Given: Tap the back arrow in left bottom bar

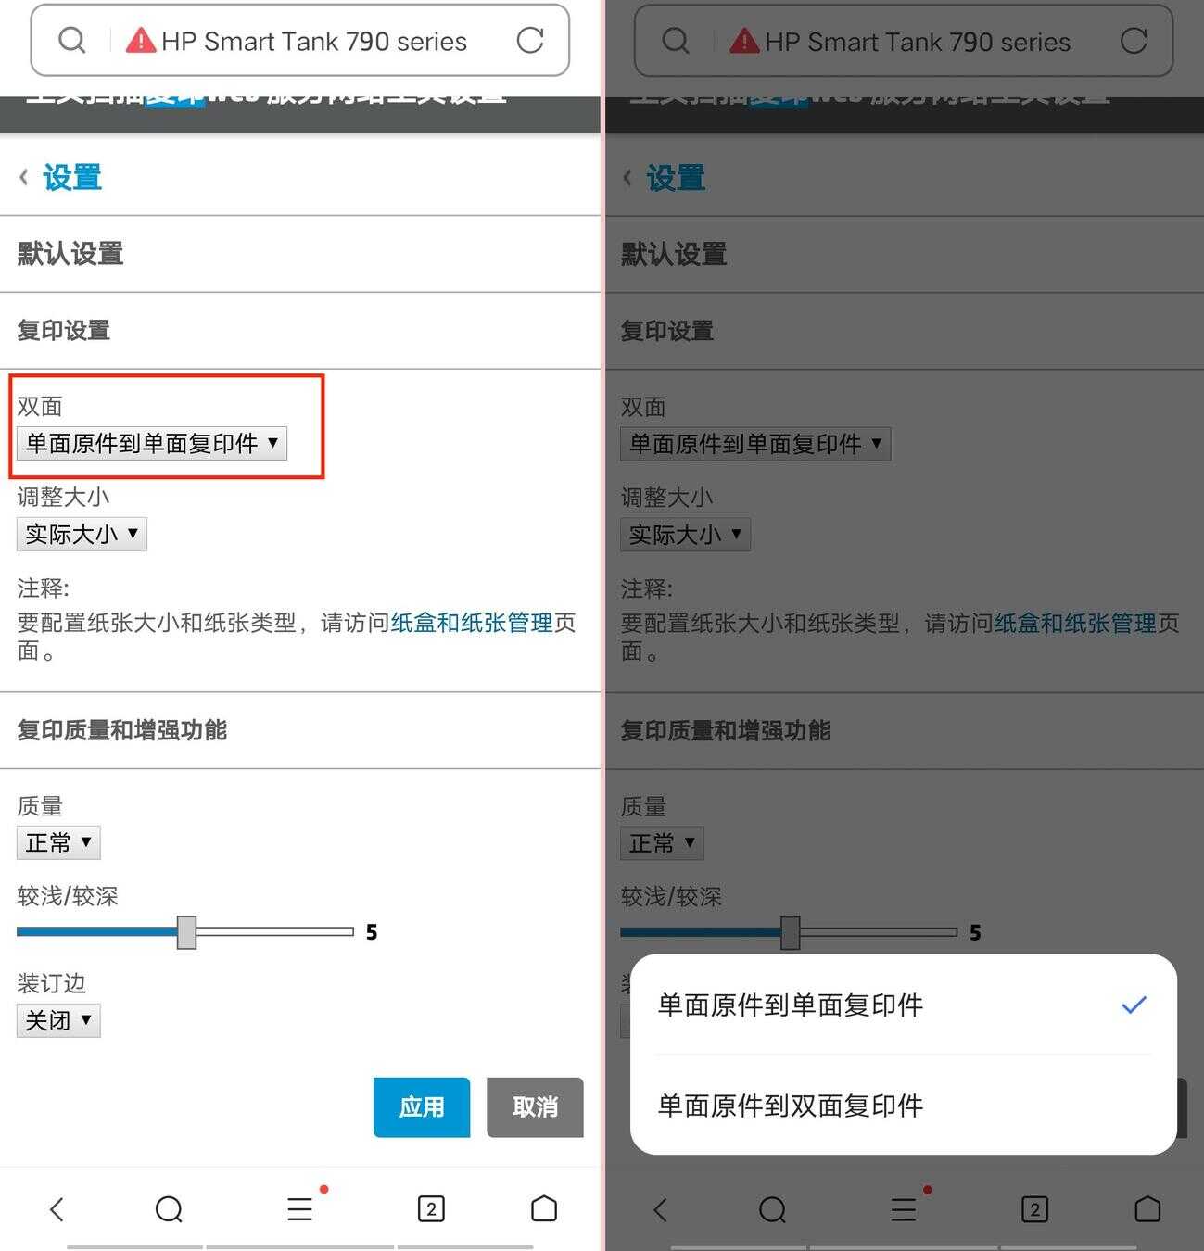Looking at the screenshot, I should click(x=57, y=1208).
